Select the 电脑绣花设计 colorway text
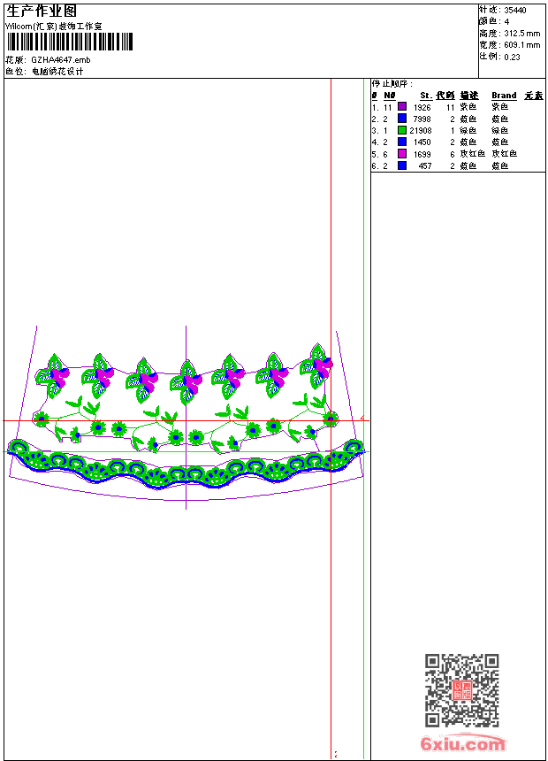Viewport: 548px width, 761px height. coord(57,72)
